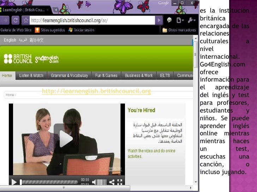This screenshot has width=257, height=192.
Task: Click the go4english.com logo
Action: [x=47, y=59]
